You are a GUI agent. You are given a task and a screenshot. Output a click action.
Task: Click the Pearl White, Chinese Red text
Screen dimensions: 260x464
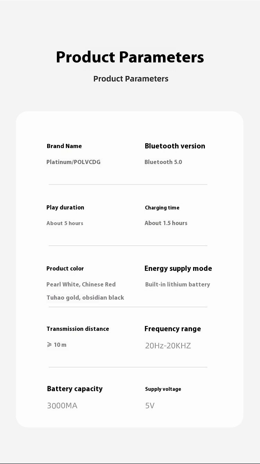[81, 284]
